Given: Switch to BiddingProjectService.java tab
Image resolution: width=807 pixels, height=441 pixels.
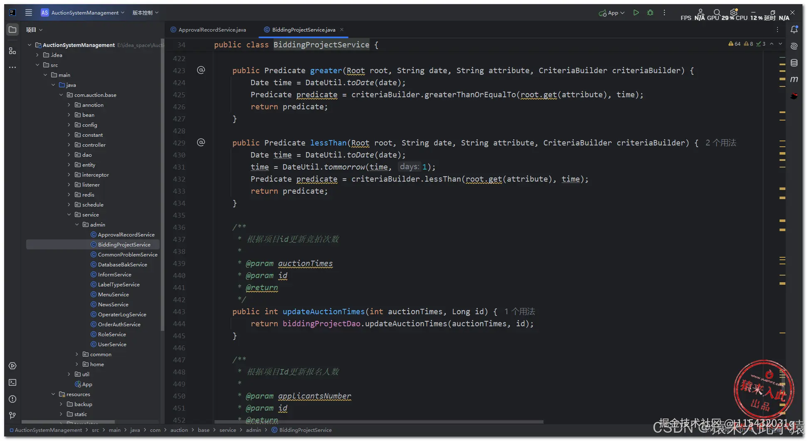Looking at the screenshot, I should click(x=304, y=30).
